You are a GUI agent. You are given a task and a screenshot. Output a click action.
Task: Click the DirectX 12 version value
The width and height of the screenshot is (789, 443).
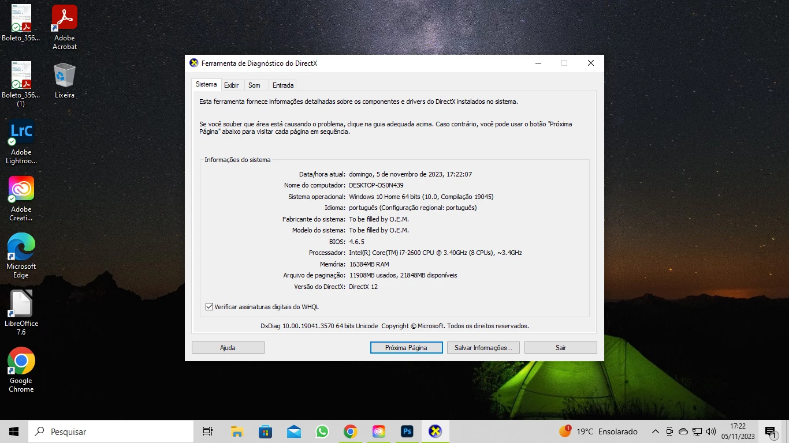click(363, 287)
